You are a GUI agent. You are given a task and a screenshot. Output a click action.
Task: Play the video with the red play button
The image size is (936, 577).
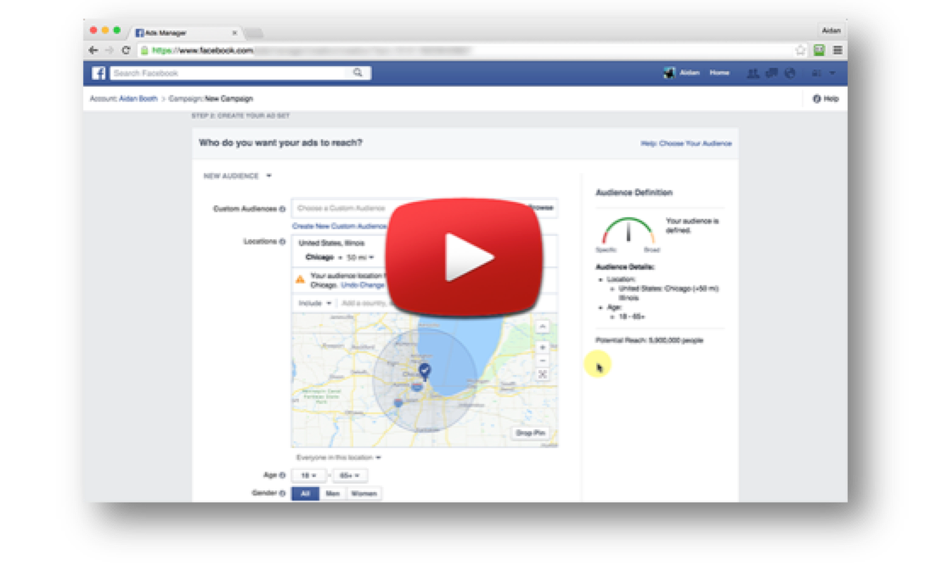pyautogui.click(x=465, y=256)
